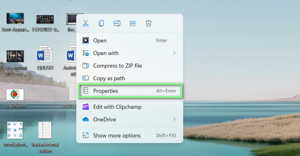The height and width of the screenshot is (156, 300).
Task: Select the Screenshot 2022-11 desktop file
Action: pos(15,56)
